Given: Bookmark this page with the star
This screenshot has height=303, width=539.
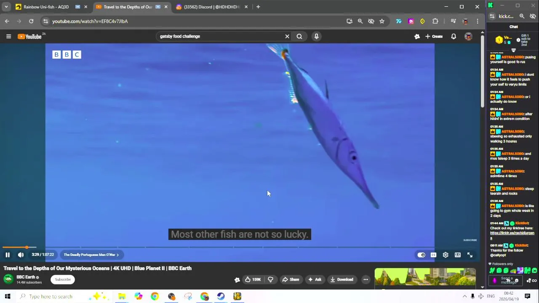Looking at the screenshot, I should (382, 21).
